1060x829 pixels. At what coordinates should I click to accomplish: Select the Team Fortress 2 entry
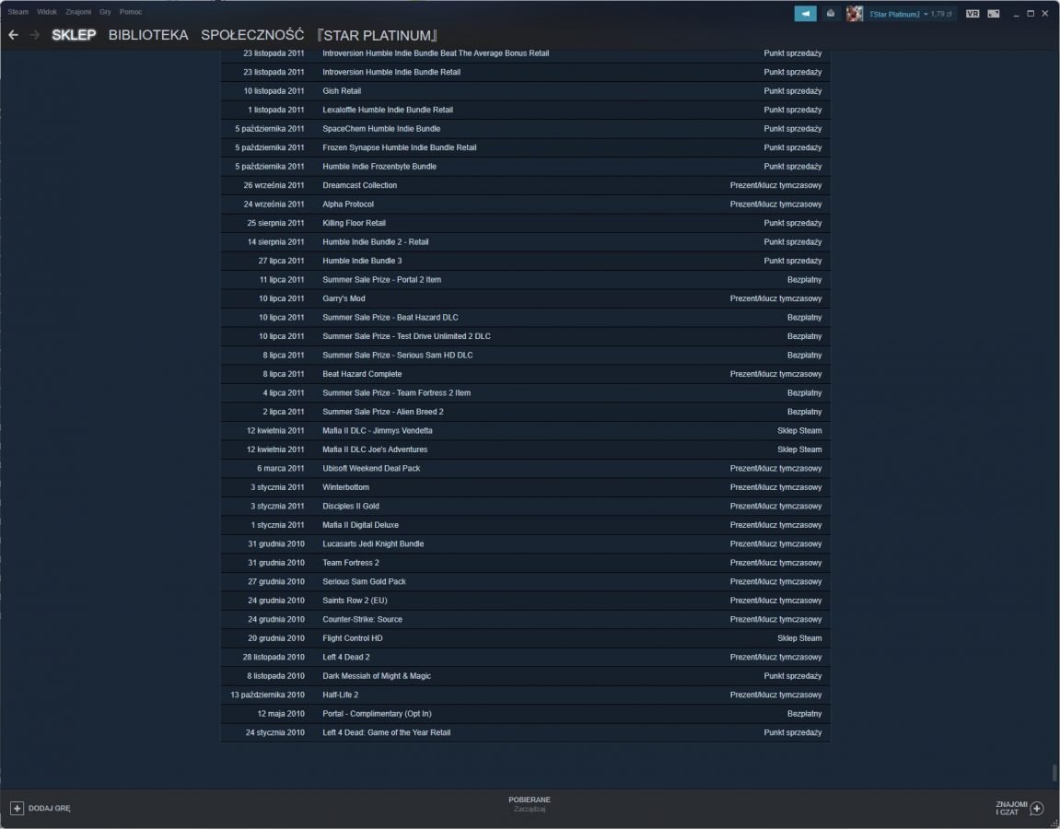click(x=351, y=564)
